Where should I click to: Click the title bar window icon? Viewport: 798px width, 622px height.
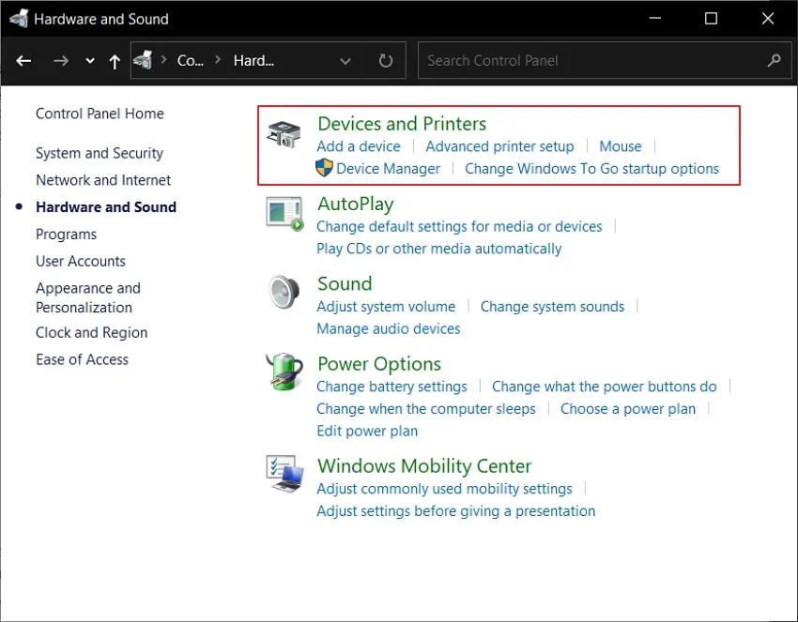click(19, 19)
